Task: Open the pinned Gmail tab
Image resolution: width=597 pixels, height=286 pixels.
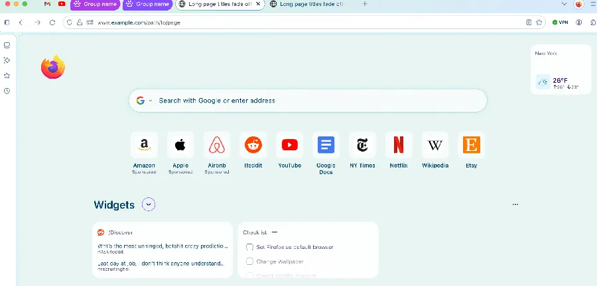Action: [x=47, y=4]
